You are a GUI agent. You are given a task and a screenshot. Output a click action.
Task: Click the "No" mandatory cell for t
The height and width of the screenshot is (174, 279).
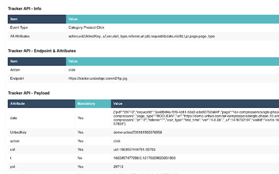point(80,158)
